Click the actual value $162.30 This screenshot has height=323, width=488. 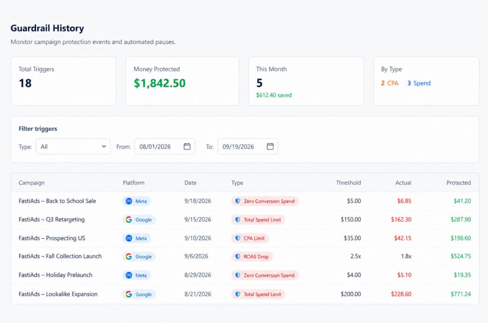(401, 220)
